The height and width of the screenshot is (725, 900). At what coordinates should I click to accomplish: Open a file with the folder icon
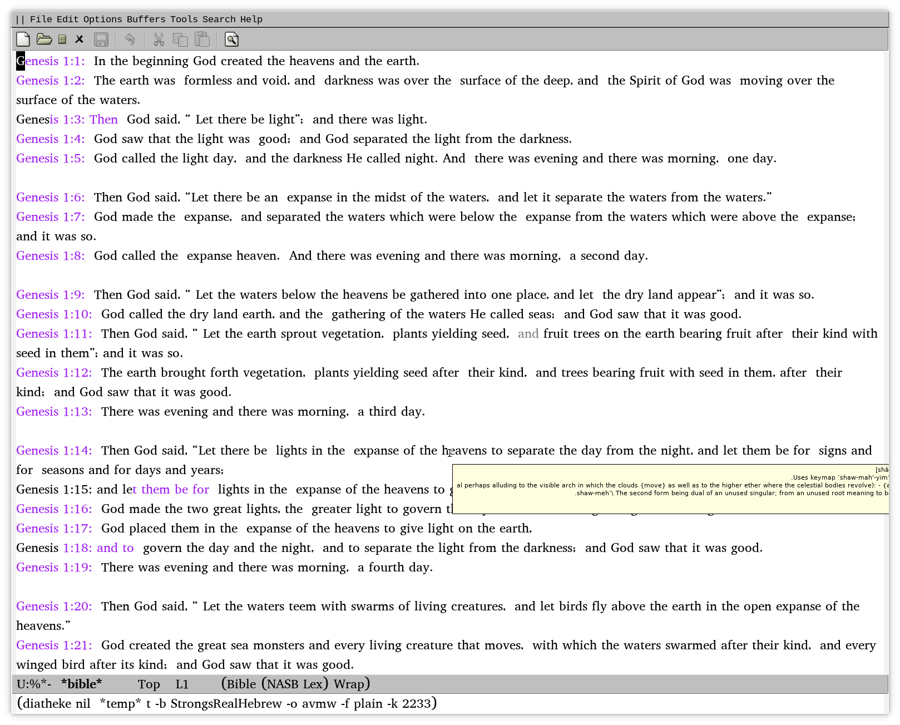pos(44,40)
